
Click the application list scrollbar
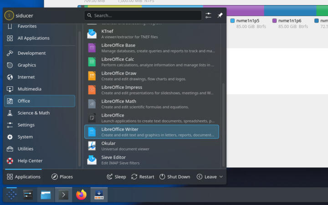click(x=223, y=125)
